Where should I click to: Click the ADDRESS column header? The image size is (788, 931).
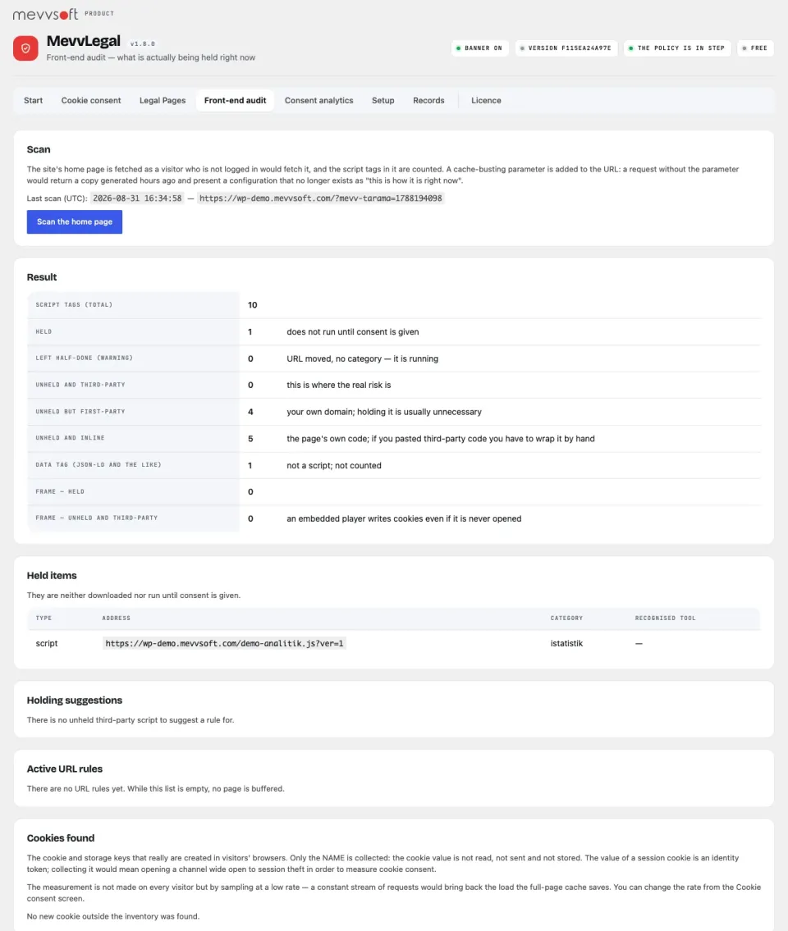[116, 618]
